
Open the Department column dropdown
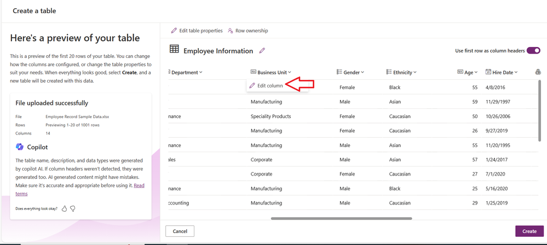200,73
